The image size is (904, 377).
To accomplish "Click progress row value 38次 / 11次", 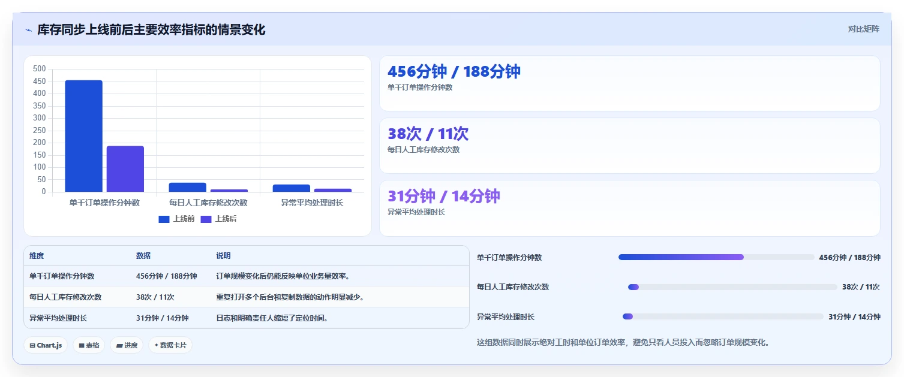I will coord(861,287).
